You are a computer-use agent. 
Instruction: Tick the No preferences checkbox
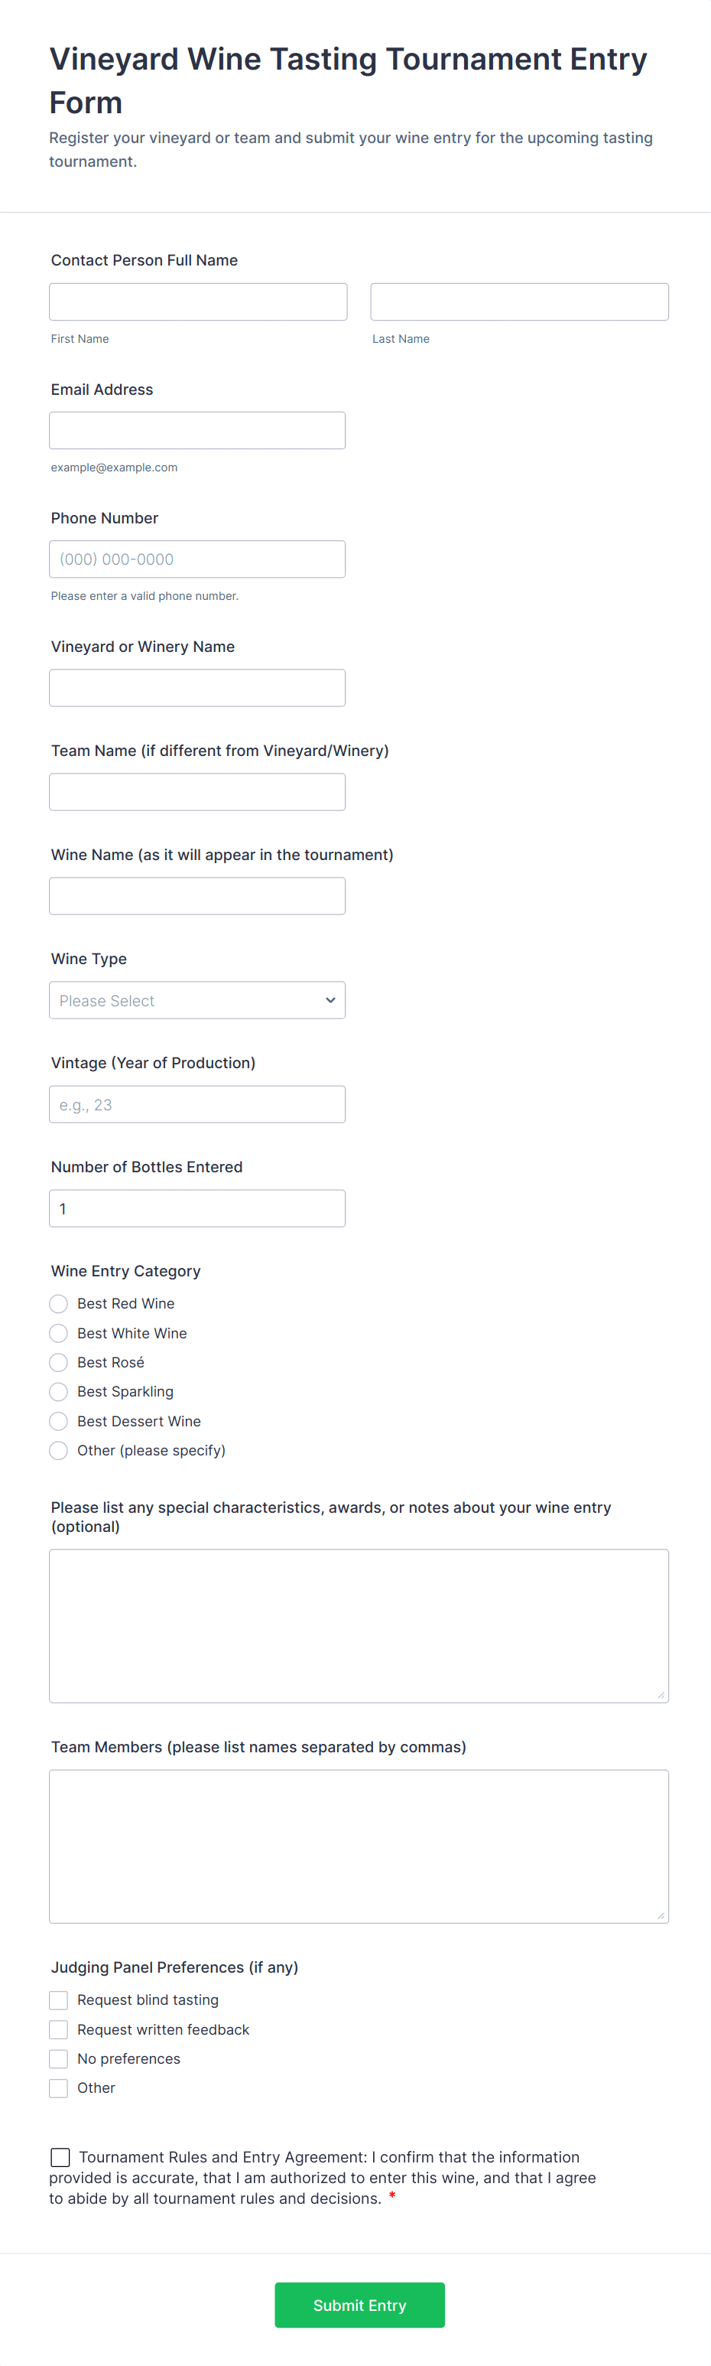[x=59, y=2059]
